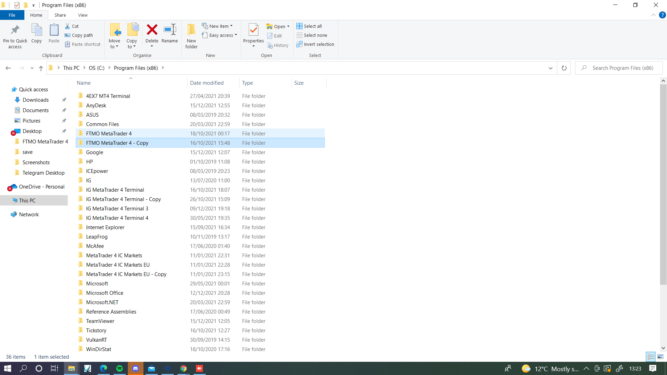This screenshot has width=667, height=375.
Task: Open Spotify from the taskbar
Action: coord(120,368)
